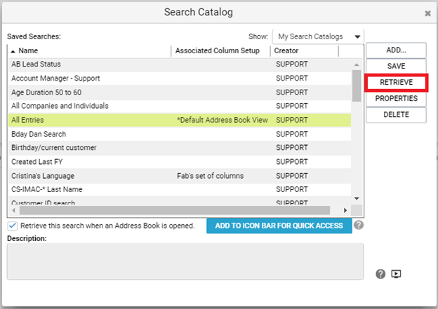Viewport: 438px width, 309px height.
Task: Open the My Search Catalogs dropdown
Action: (318, 36)
